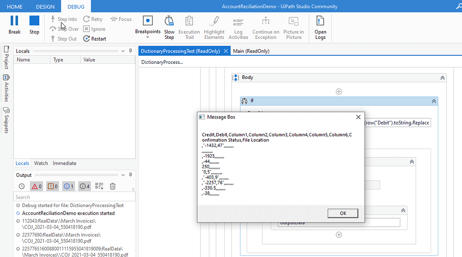The height and width of the screenshot is (257, 462).
Task: Pin the Locals panel with the pin control
Action: (130, 50)
